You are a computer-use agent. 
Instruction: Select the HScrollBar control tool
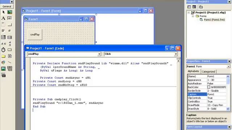[x=3, y=43]
